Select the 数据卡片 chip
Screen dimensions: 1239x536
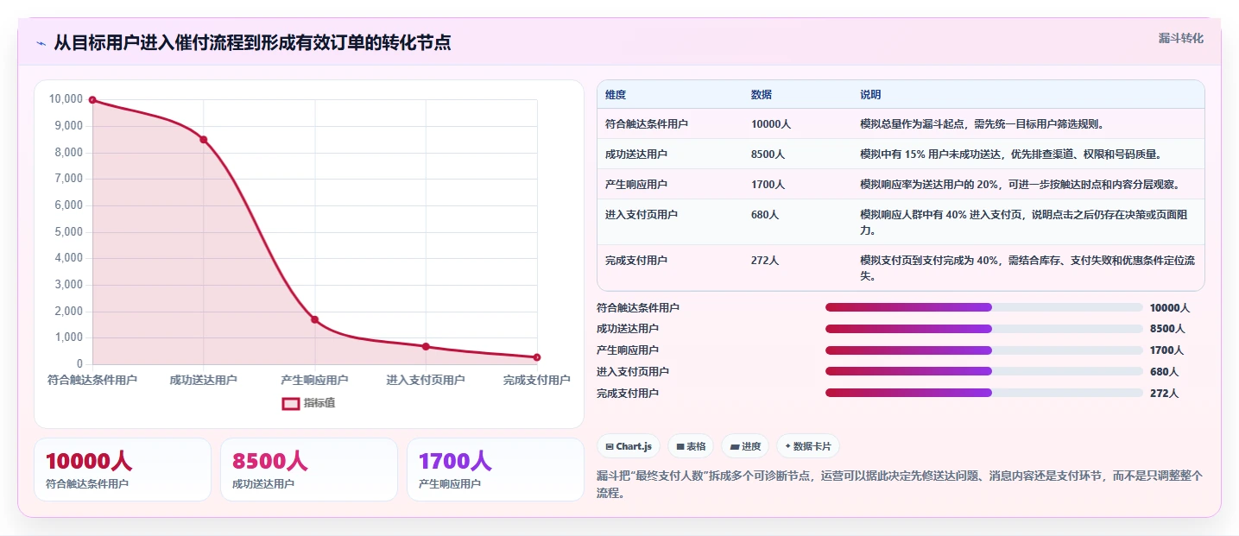[x=808, y=446]
